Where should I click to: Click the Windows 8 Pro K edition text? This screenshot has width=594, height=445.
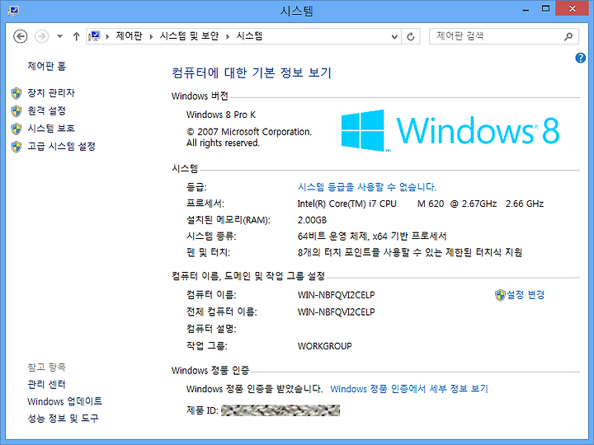tap(221, 115)
